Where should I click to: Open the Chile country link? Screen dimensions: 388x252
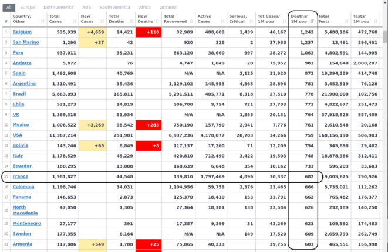tap(18, 104)
